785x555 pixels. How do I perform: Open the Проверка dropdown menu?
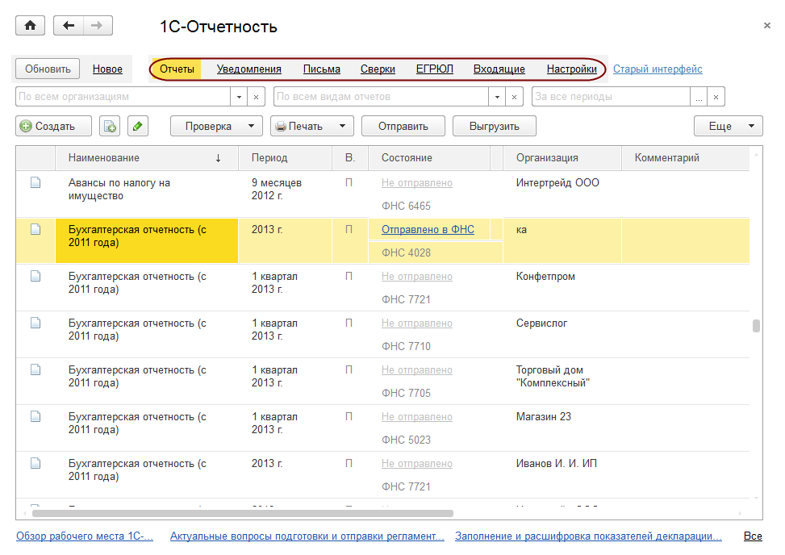(x=216, y=126)
